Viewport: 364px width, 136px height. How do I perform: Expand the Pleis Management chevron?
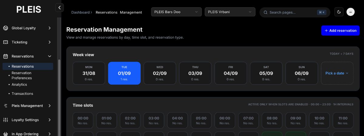coord(49,106)
